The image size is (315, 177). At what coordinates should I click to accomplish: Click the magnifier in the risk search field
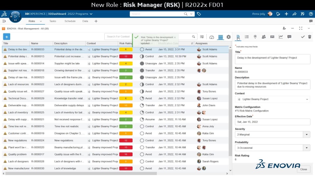(x=194, y=36)
